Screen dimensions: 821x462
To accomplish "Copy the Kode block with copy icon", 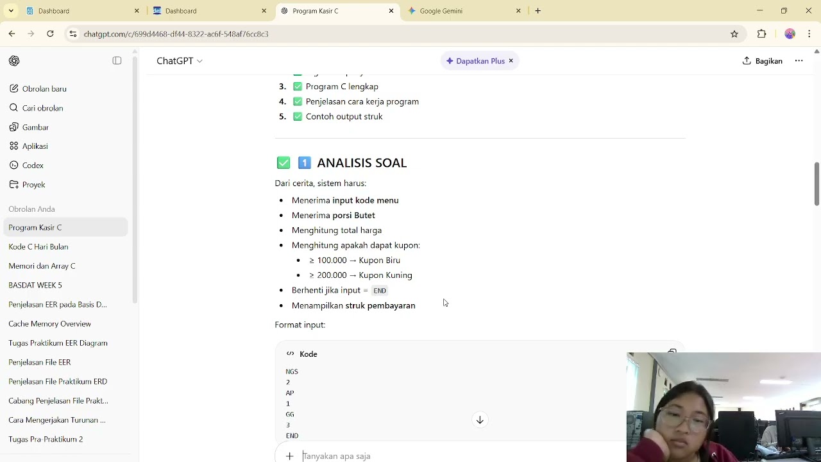I will point(672,353).
